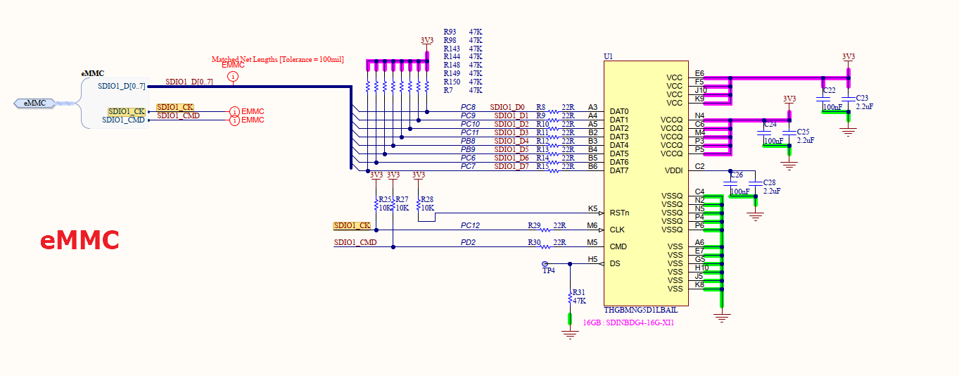The image size is (959, 376).
Task: Click the DS pin name on U1
Action: 615,263
